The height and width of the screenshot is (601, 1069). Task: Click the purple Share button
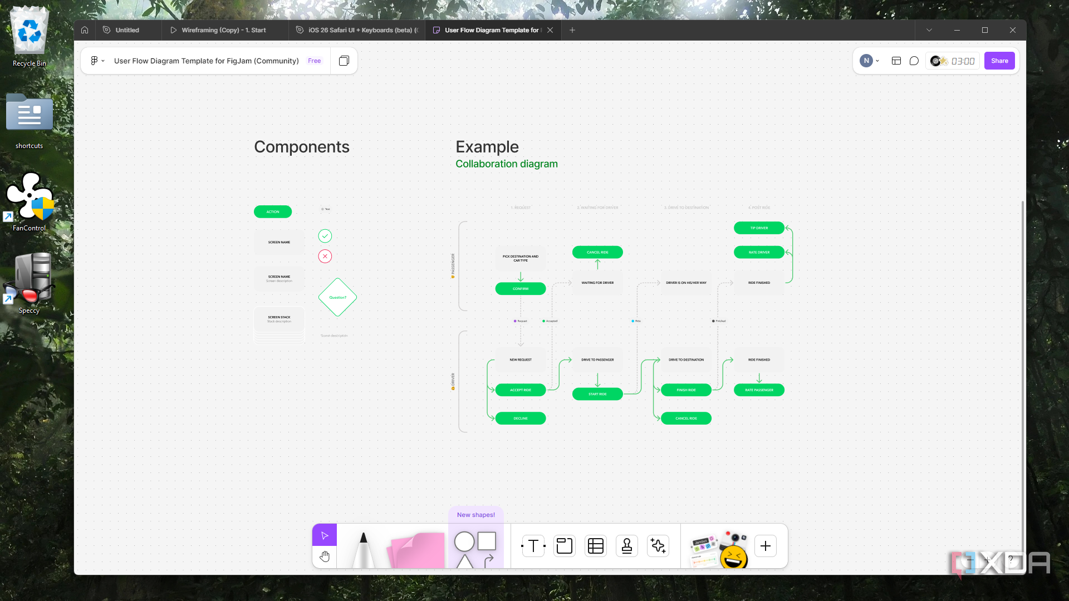coord(999,61)
